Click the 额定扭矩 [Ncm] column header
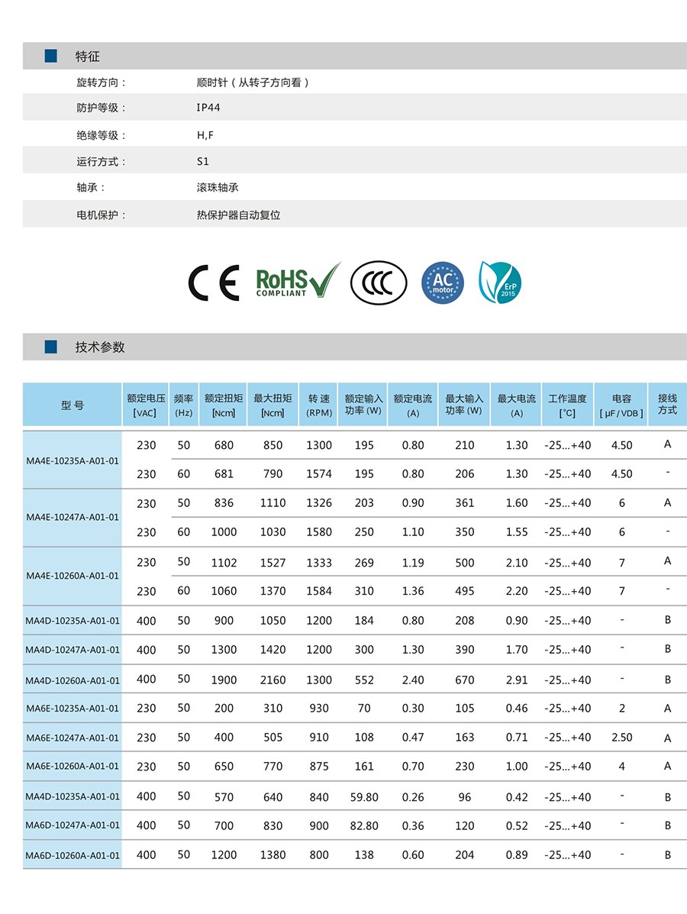This screenshot has height=914, width=687. coord(223,405)
